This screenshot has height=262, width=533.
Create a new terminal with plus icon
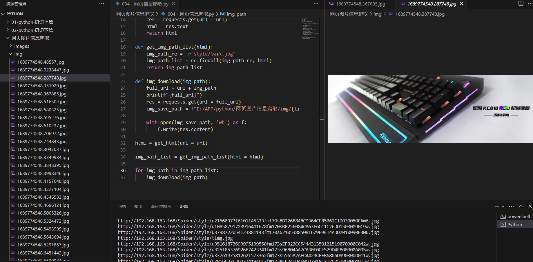pos(497,206)
